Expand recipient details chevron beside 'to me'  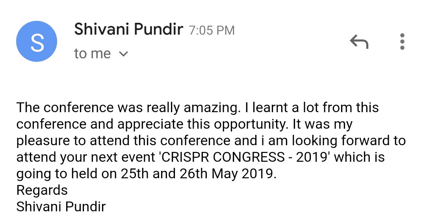point(123,54)
